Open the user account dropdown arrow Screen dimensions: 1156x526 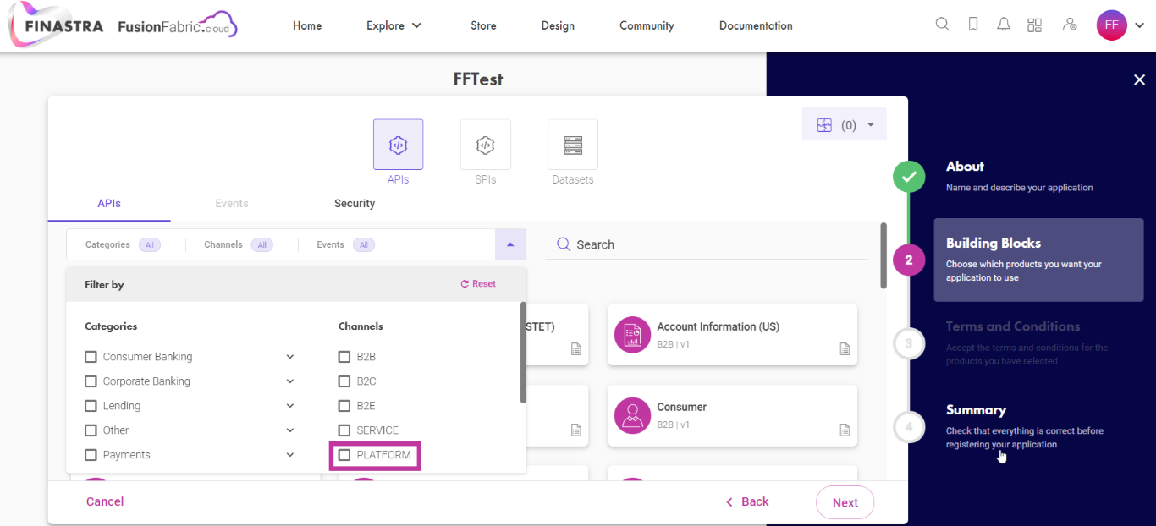1139,25
